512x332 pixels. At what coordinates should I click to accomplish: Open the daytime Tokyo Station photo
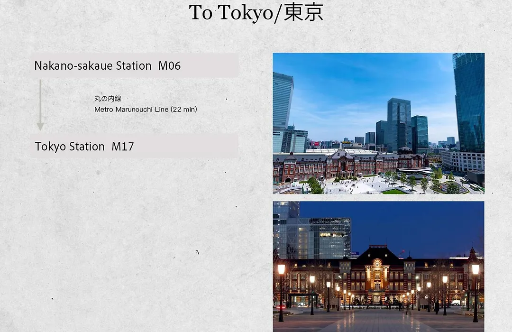coord(378,123)
